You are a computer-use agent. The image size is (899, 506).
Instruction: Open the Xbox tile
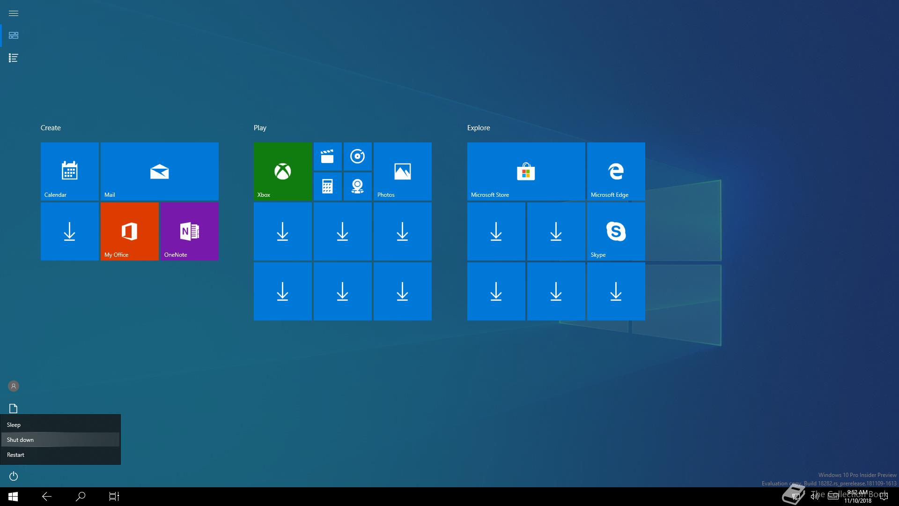coord(282,171)
